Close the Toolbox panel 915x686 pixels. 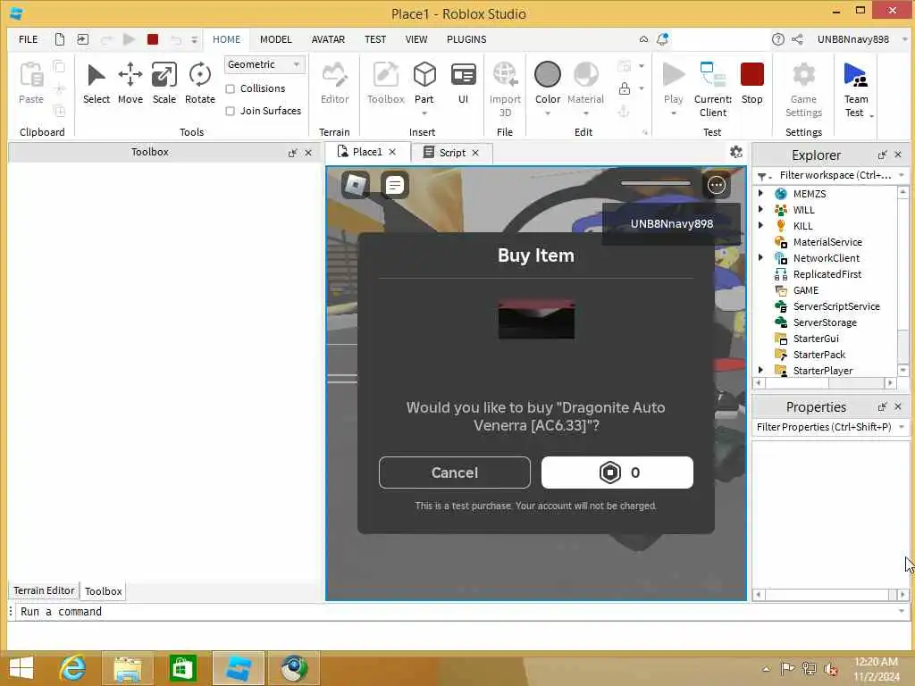pos(308,153)
